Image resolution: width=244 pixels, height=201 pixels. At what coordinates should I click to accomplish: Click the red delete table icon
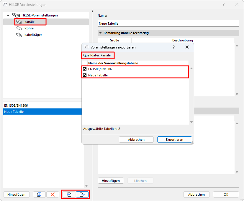53,194
